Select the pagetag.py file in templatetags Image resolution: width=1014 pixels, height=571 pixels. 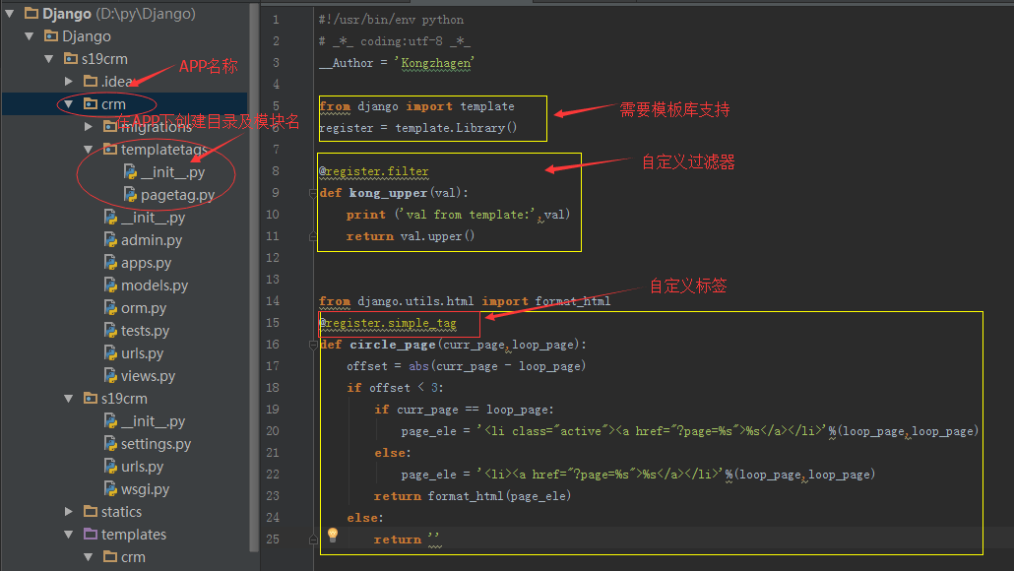[x=178, y=195]
